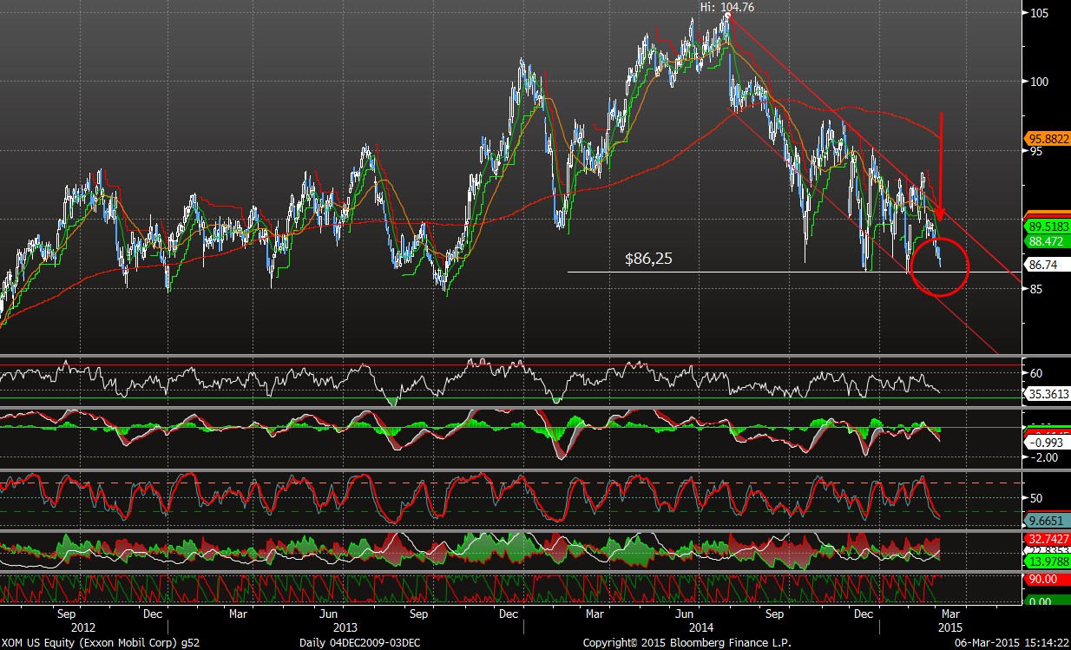Click the 9.6651 stochastic value tag
The width and height of the screenshot is (1071, 650).
[1046, 522]
